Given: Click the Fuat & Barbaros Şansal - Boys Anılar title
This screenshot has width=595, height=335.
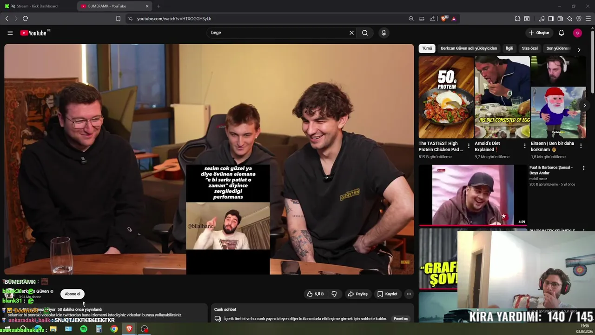Looking at the screenshot, I should (x=551, y=170).
